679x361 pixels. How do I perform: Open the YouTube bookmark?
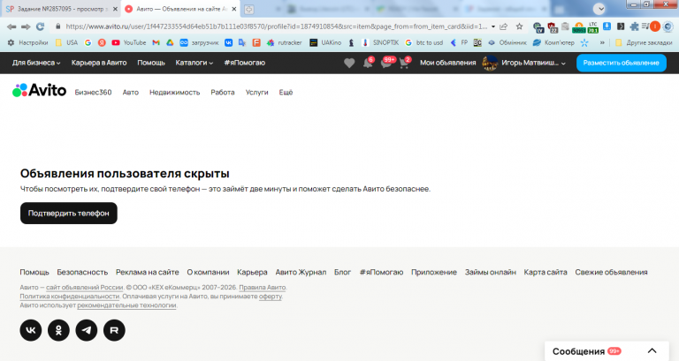pos(128,42)
